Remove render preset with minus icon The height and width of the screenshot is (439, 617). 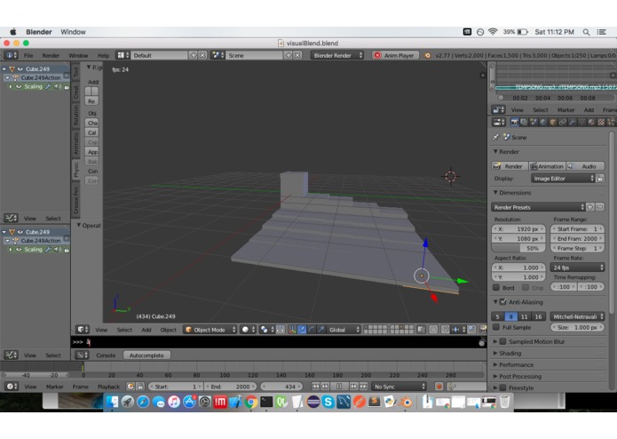[x=599, y=207]
